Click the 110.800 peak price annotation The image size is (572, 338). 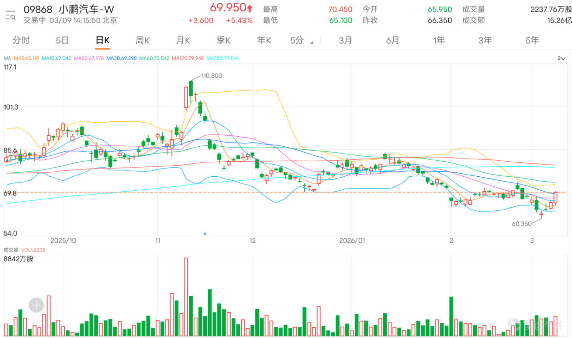[212, 76]
